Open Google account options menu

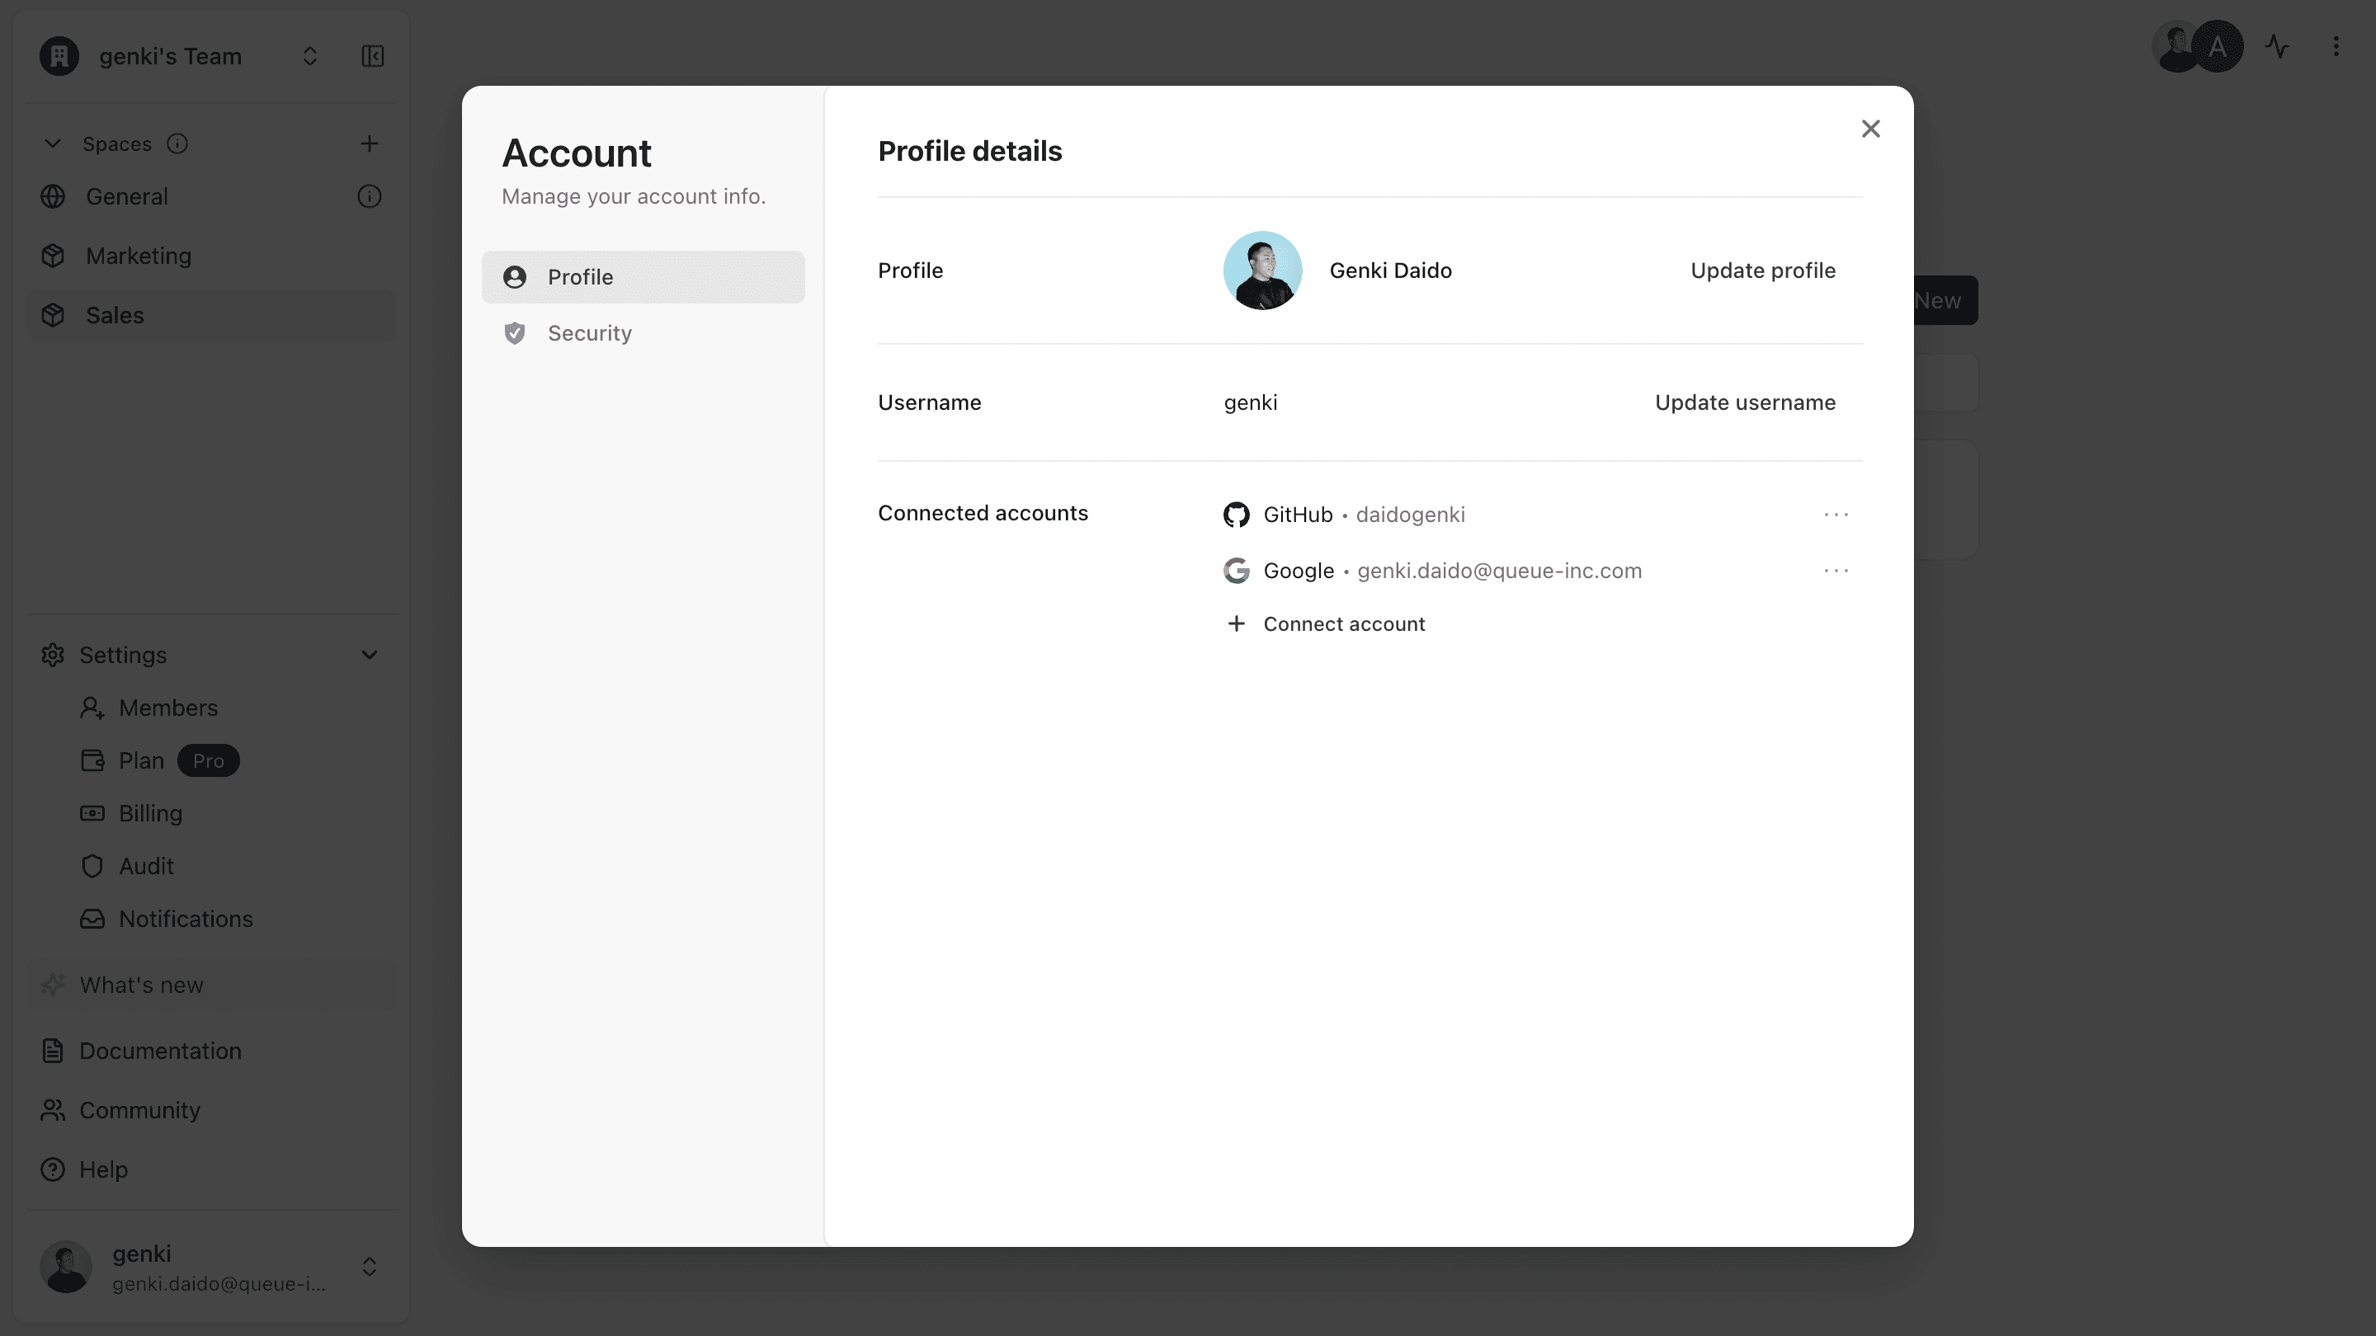1836,571
